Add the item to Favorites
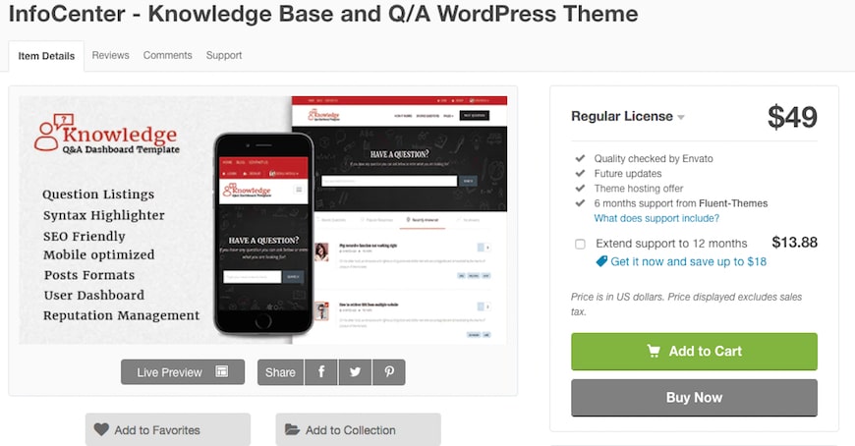 (x=168, y=429)
